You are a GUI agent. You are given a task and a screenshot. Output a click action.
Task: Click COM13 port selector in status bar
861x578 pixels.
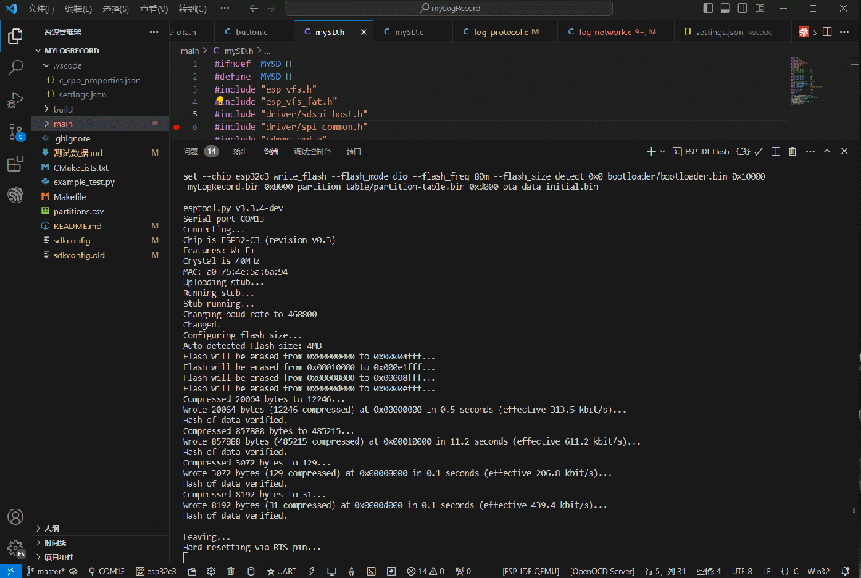tap(108, 572)
